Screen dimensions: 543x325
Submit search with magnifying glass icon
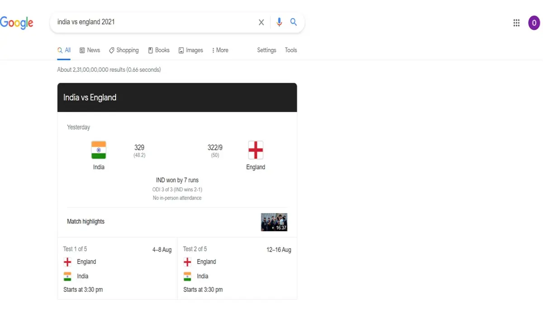tap(294, 22)
